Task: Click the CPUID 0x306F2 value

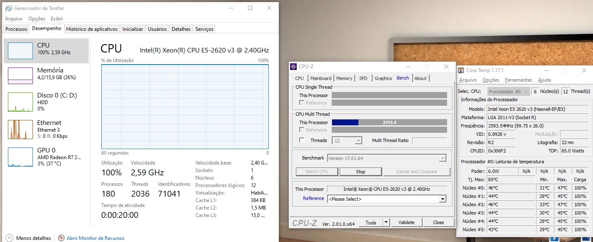Action: click(501, 151)
